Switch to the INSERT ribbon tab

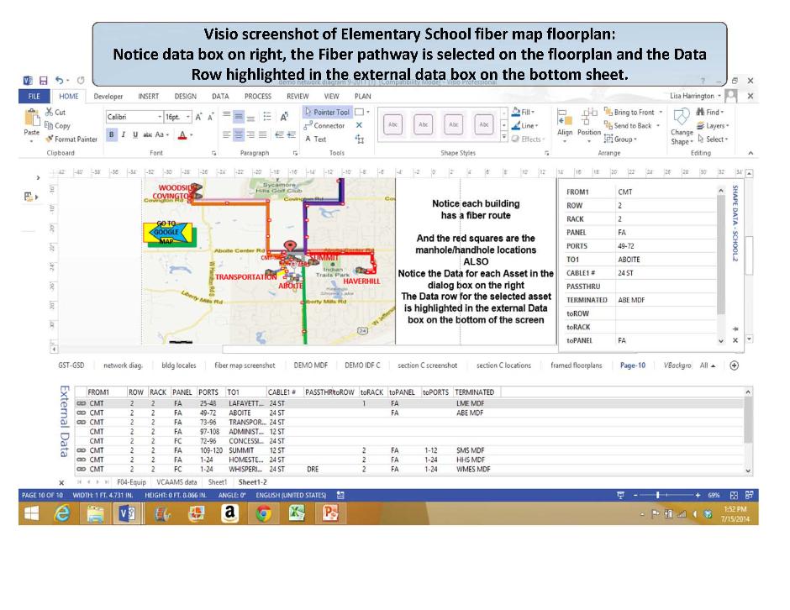(x=148, y=97)
